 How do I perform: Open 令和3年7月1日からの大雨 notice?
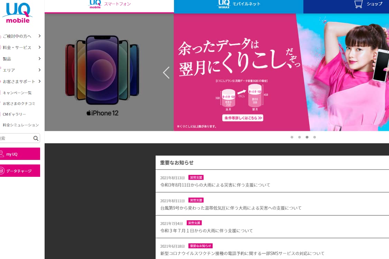click(206, 231)
